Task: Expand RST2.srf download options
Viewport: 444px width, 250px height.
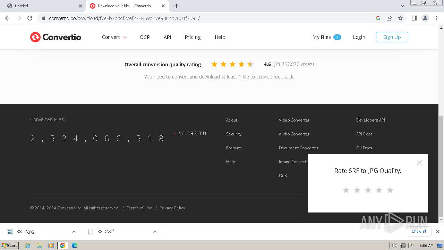Action: (155, 232)
